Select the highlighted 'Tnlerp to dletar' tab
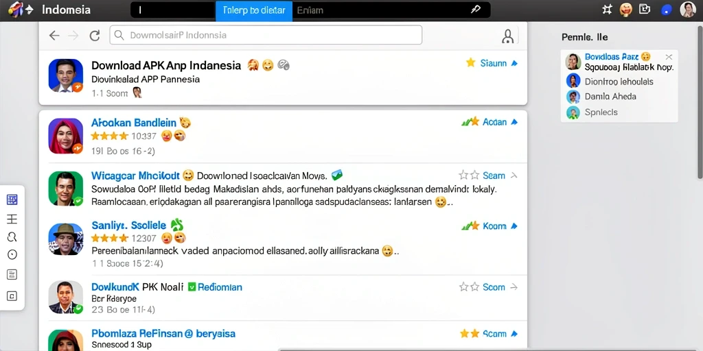The height and width of the screenshot is (351, 703). point(254,10)
